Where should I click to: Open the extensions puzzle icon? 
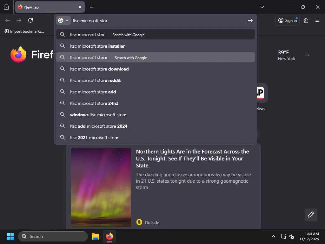pyautogui.click(x=306, y=20)
